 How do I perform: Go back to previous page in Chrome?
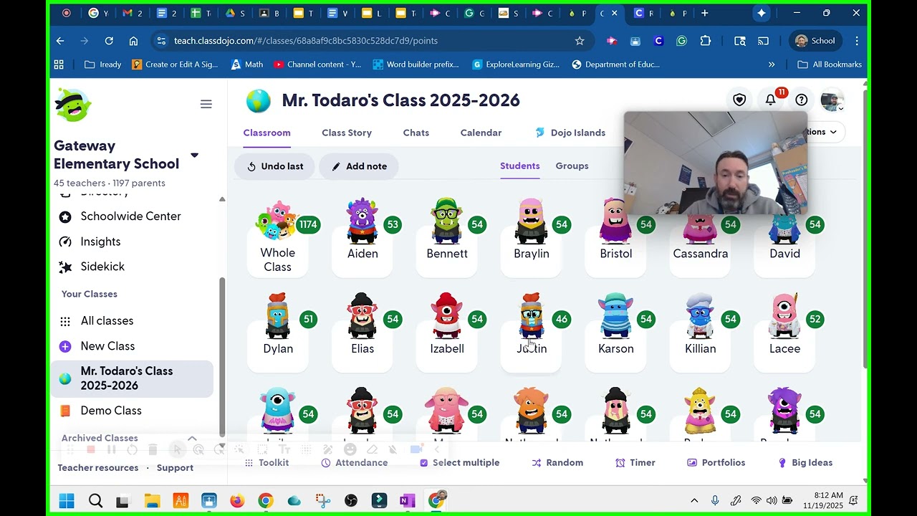pyautogui.click(x=60, y=41)
